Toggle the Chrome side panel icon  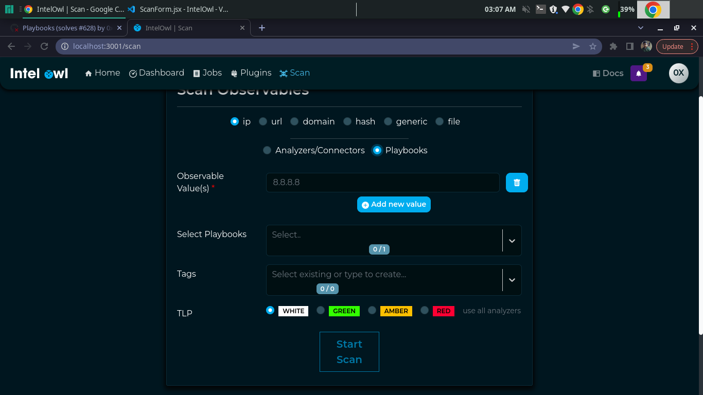[x=629, y=46]
